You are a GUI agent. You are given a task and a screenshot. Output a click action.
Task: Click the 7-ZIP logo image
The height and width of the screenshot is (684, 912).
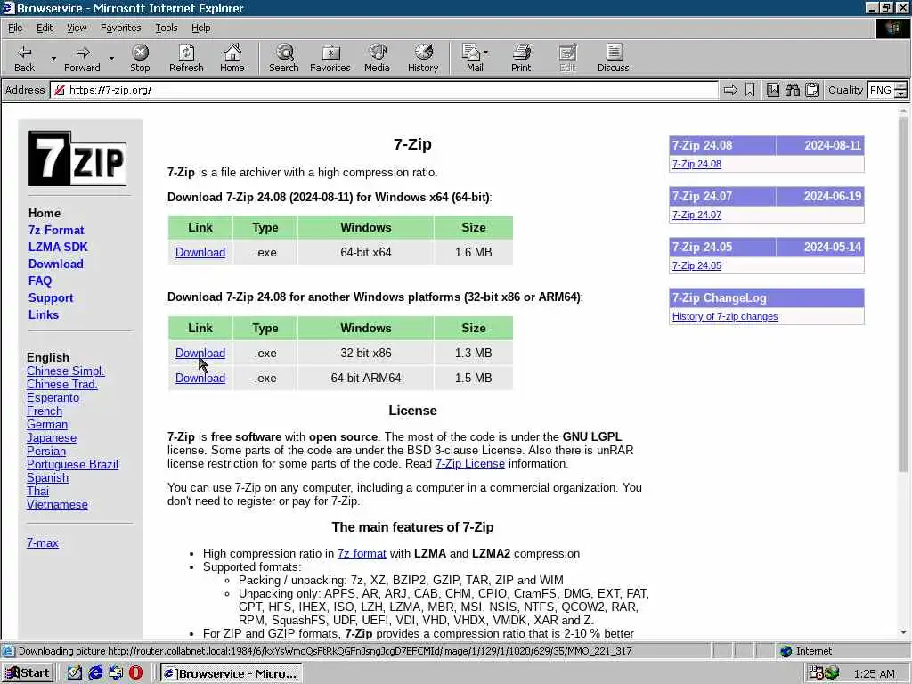[x=77, y=159]
